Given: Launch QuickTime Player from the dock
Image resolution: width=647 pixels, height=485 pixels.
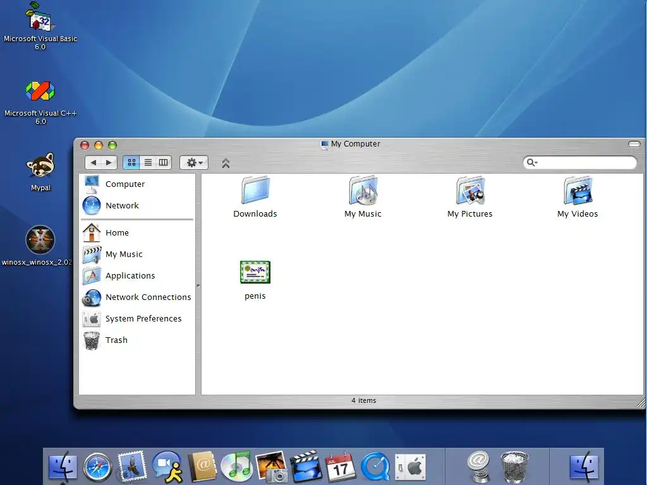Looking at the screenshot, I should pos(375,467).
